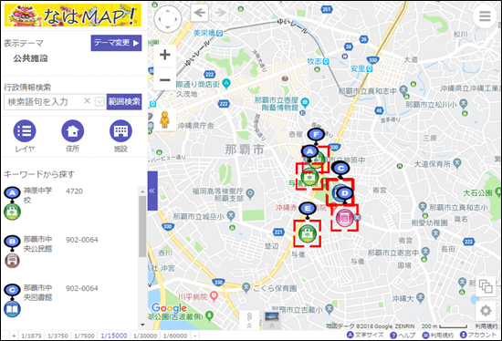The height and width of the screenshot is (341, 502).
Task: Collapse the side panel with « handle
Action: point(152,191)
